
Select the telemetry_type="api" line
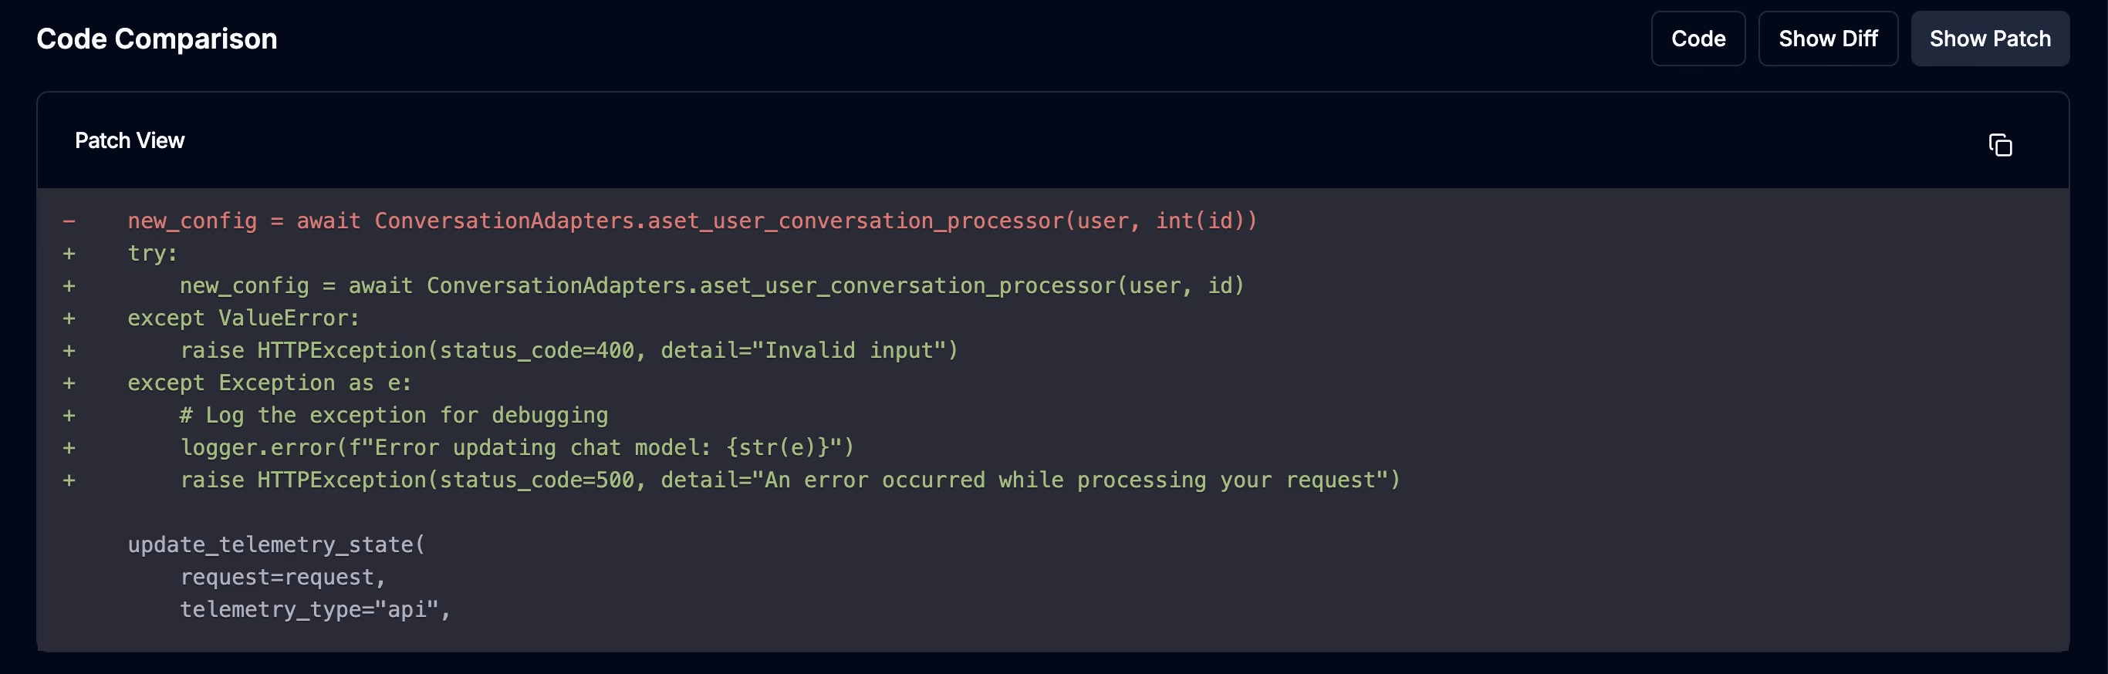315,609
